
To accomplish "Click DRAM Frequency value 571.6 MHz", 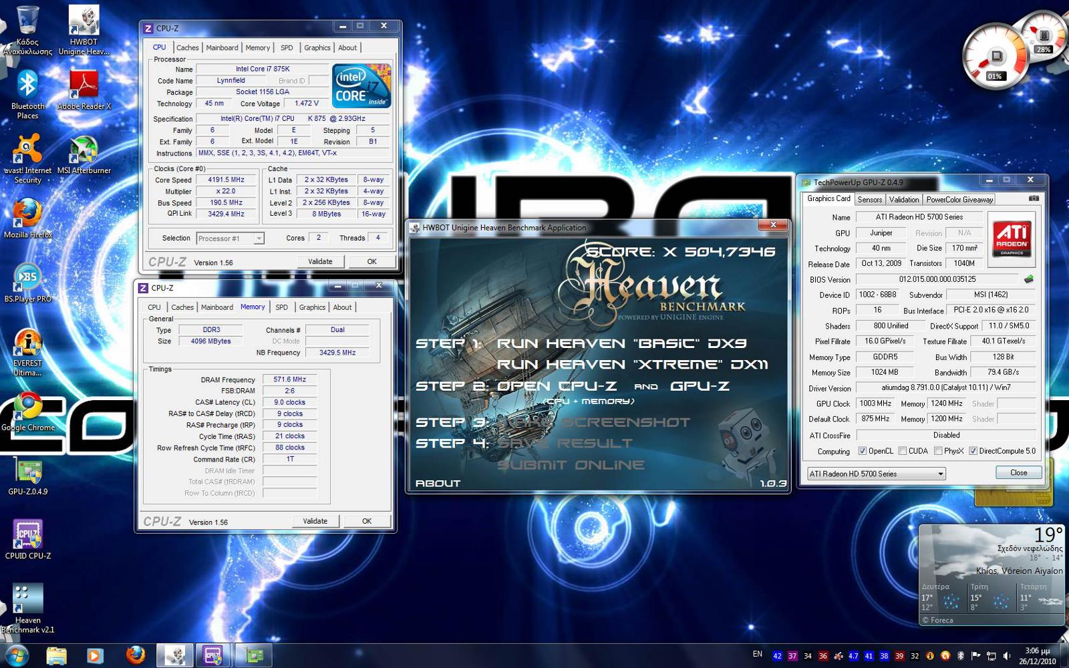I will (x=290, y=379).
